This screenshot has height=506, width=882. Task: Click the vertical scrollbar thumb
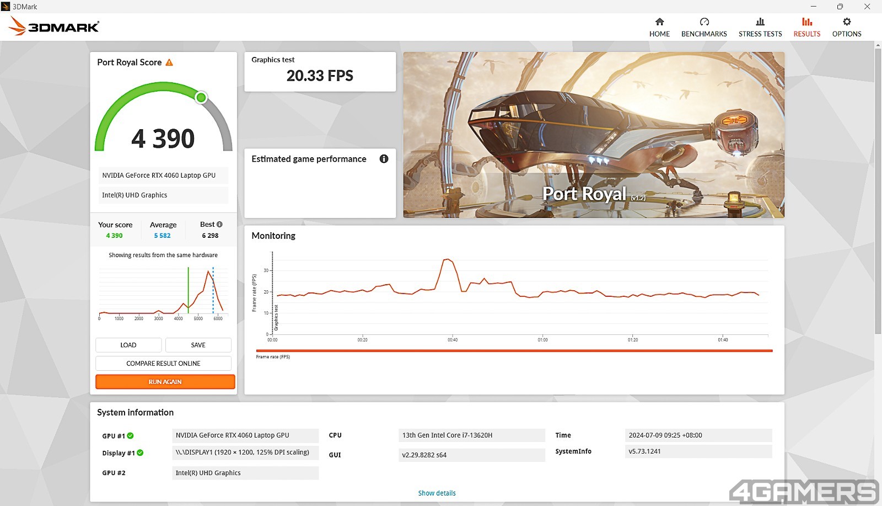click(878, 190)
